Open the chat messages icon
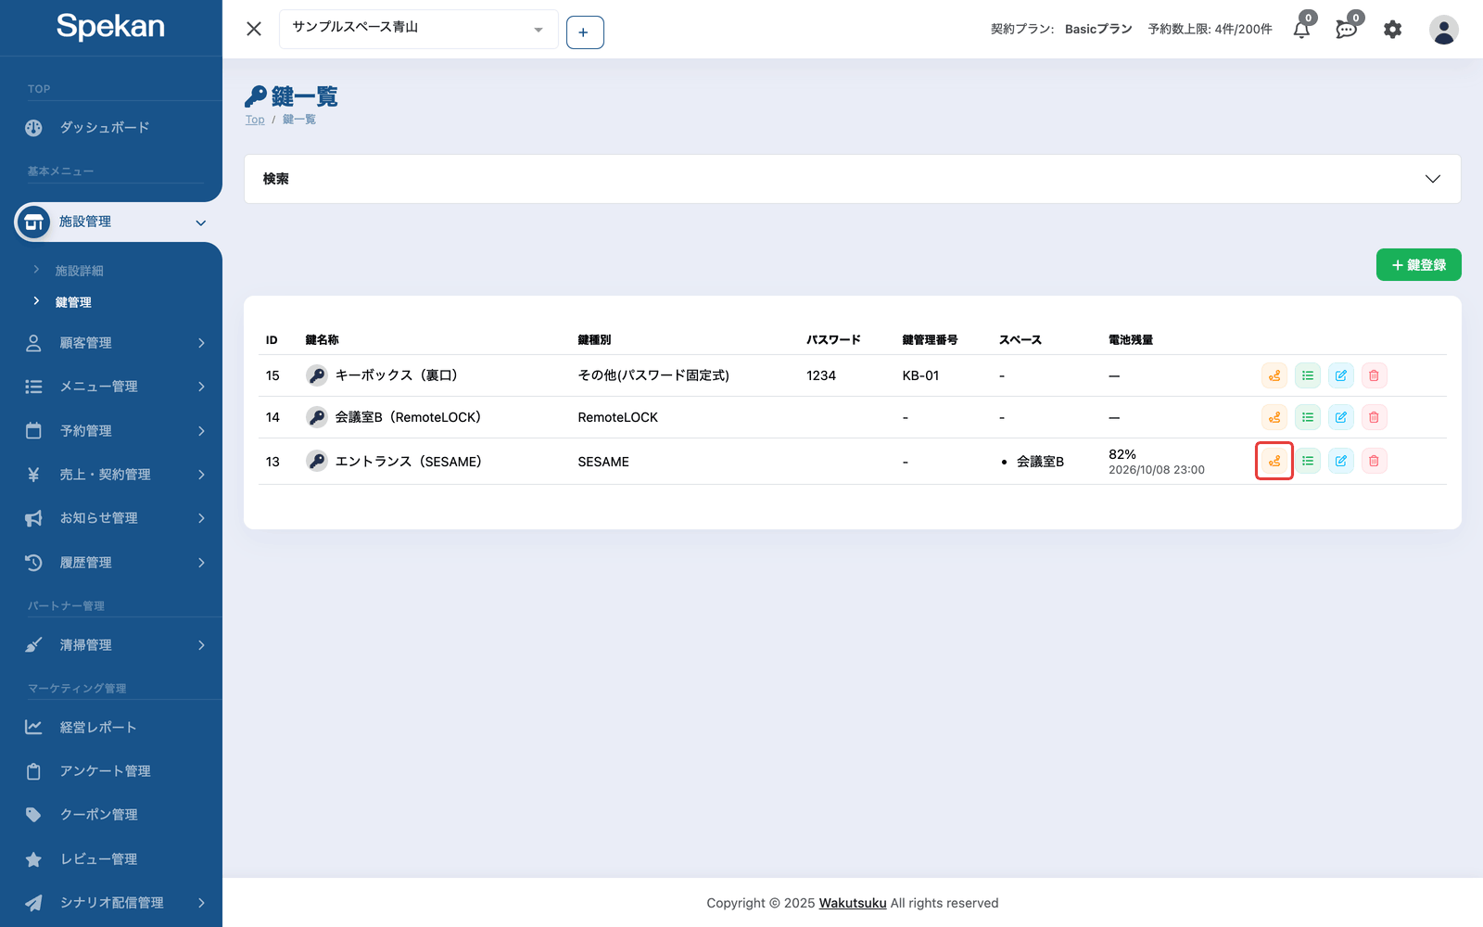This screenshot has height=927, width=1483. (x=1347, y=29)
